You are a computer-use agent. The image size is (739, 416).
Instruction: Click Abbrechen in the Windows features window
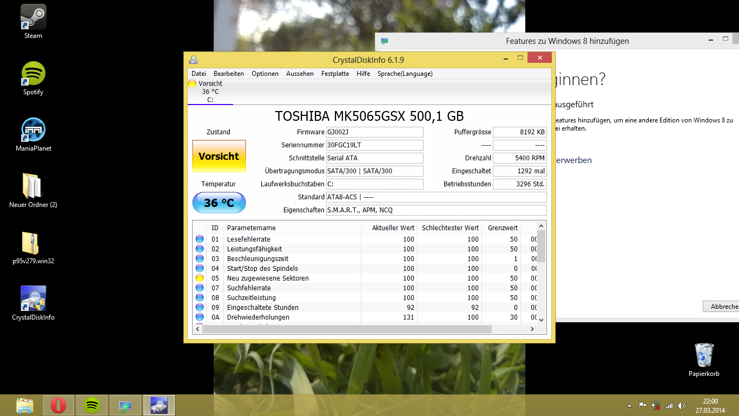coord(721,306)
